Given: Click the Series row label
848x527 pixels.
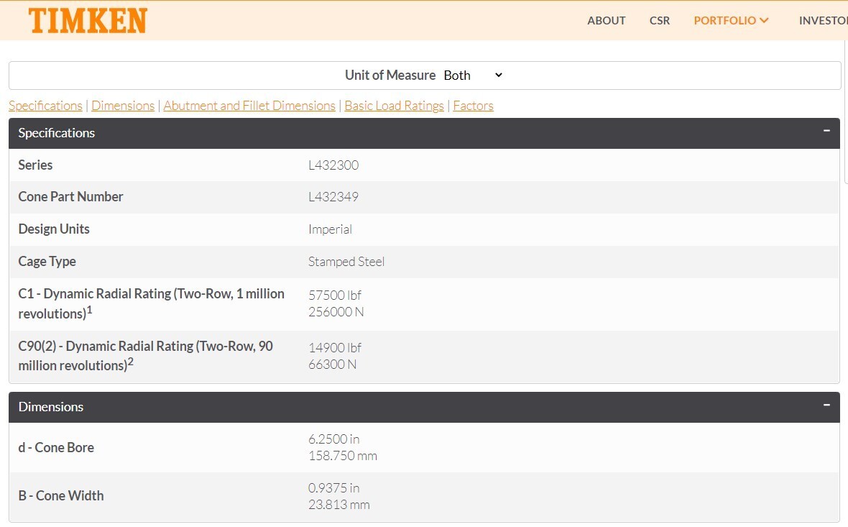Looking at the screenshot, I should click(x=35, y=165).
